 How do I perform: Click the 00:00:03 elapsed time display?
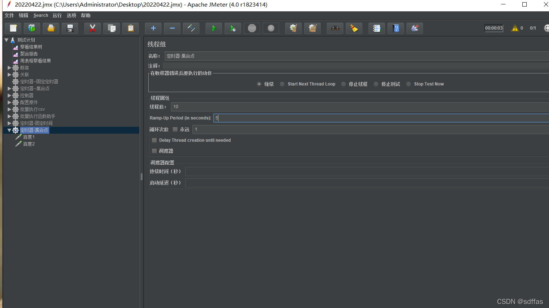pyautogui.click(x=494, y=28)
